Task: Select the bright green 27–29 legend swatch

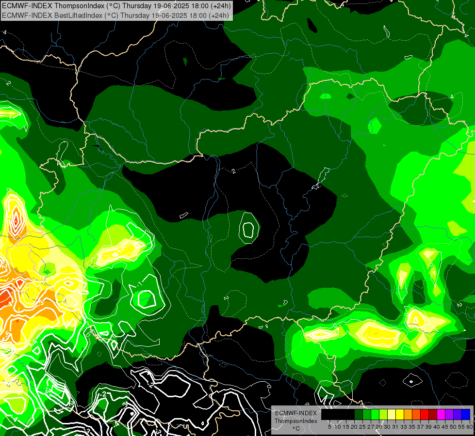Action: (x=375, y=415)
